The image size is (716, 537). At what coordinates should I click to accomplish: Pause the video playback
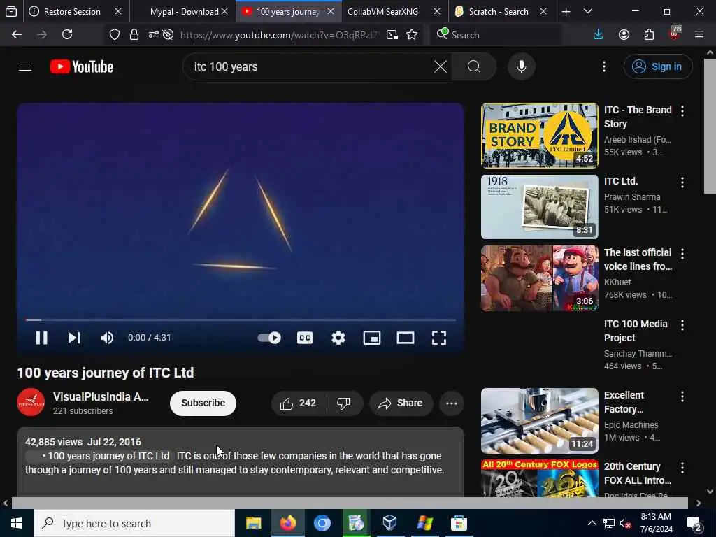click(x=41, y=338)
